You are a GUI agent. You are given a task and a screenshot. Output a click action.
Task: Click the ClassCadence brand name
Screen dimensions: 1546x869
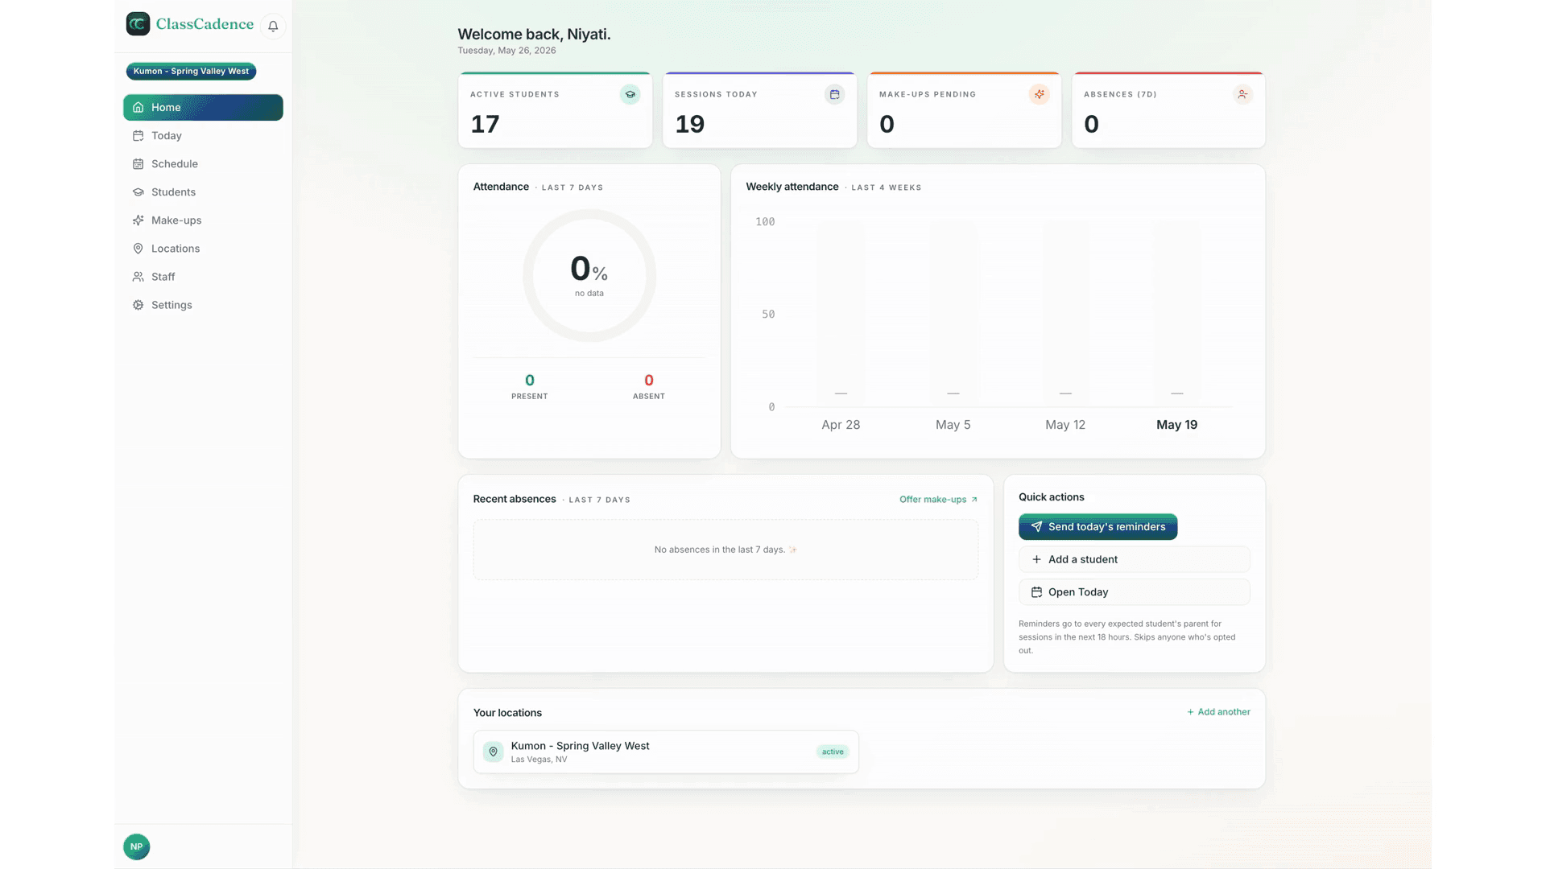(x=205, y=24)
